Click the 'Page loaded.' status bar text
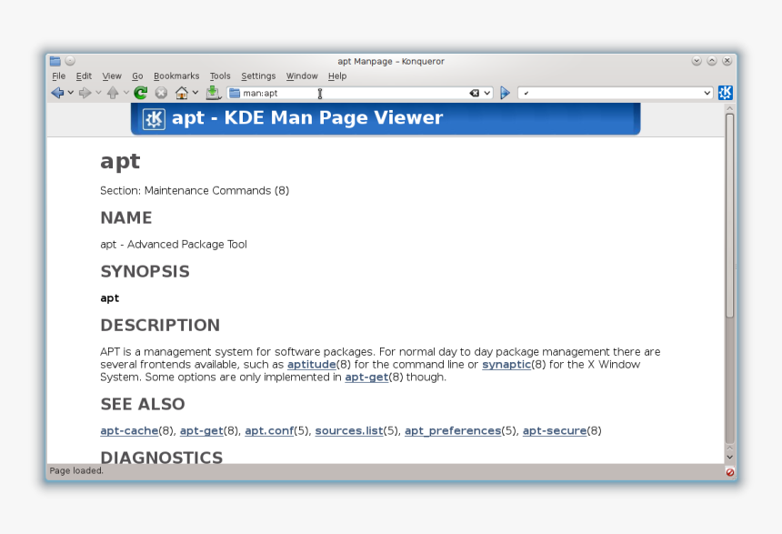This screenshot has width=782, height=534. 76,470
